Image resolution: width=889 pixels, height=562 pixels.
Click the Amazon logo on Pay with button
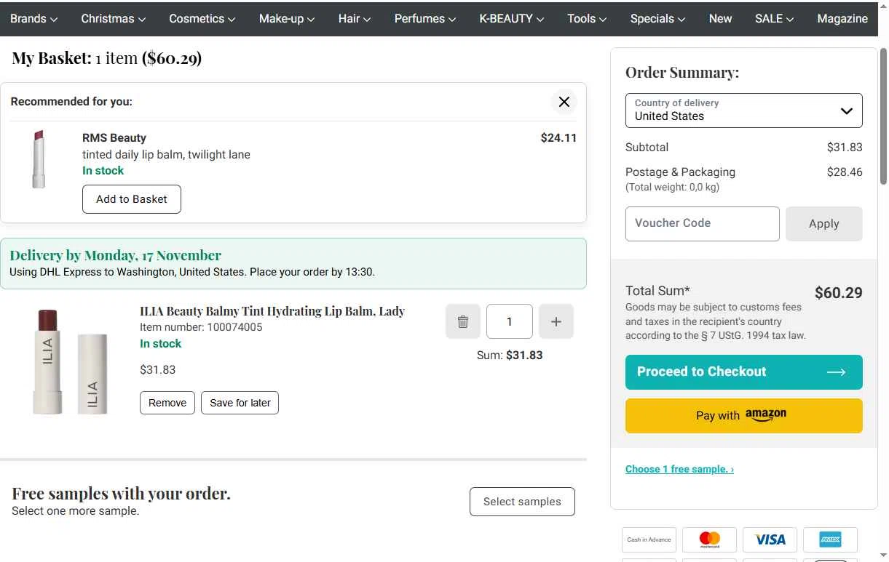765,415
